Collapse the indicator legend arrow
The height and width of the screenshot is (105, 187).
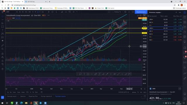tap(7, 21)
